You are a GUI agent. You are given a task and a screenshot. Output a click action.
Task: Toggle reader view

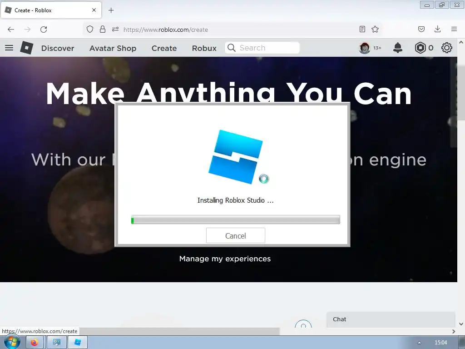362,29
